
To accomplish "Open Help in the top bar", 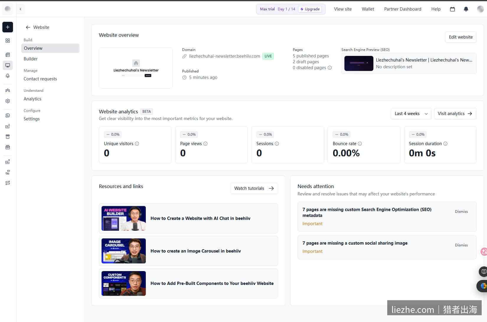I will (436, 9).
